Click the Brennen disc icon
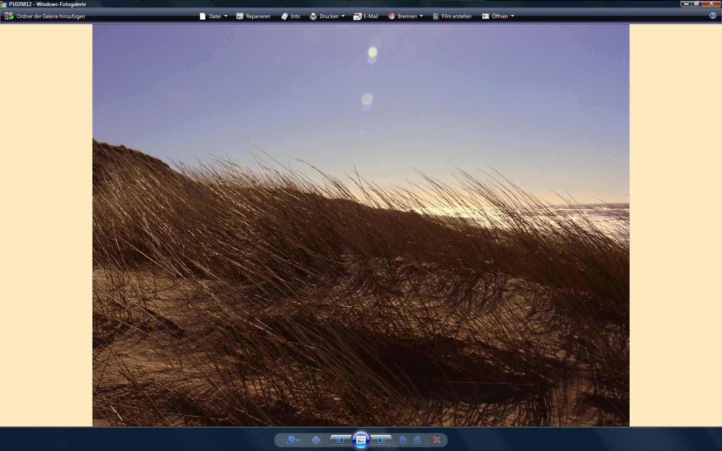 [392, 16]
